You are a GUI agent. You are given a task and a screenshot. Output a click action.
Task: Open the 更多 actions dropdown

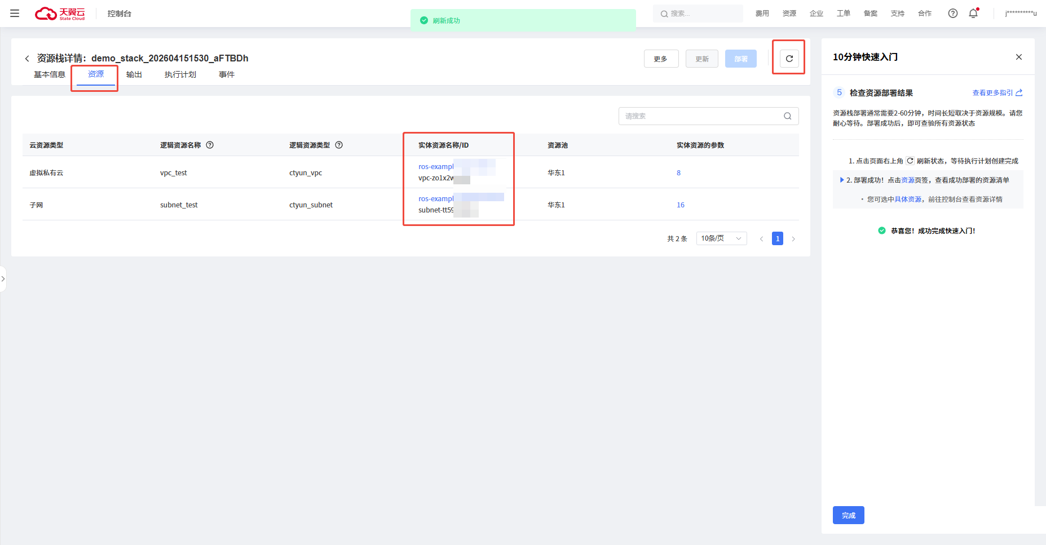point(661,59)
